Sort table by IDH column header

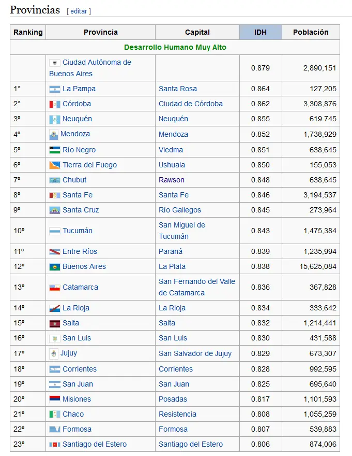(261, 32)
